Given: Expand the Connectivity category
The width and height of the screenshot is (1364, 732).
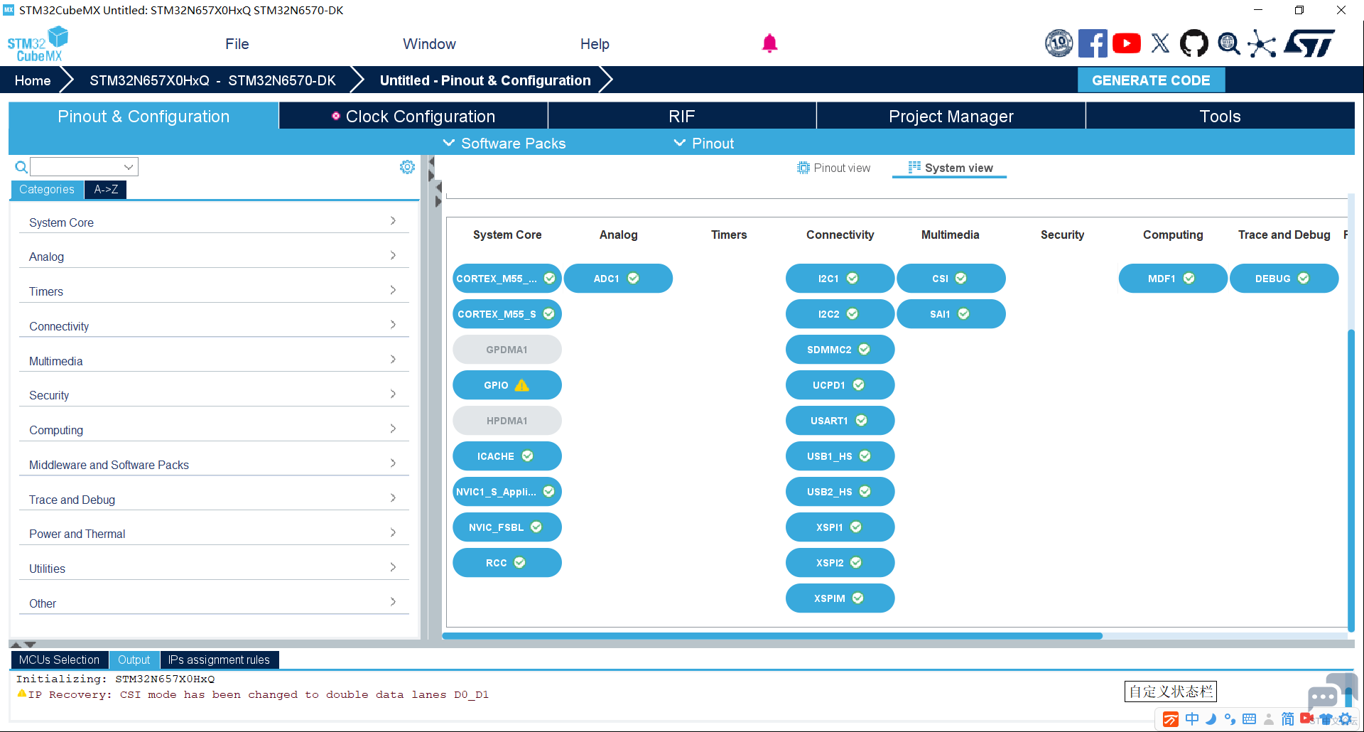Looking at the screenshot, I should tap(214, 326).
